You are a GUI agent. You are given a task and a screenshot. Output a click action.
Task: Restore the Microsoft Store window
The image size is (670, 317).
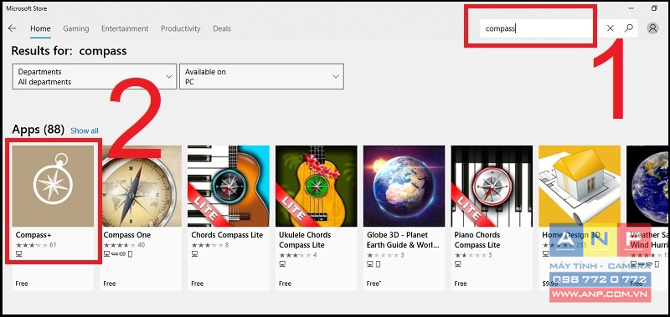(654, 8)
